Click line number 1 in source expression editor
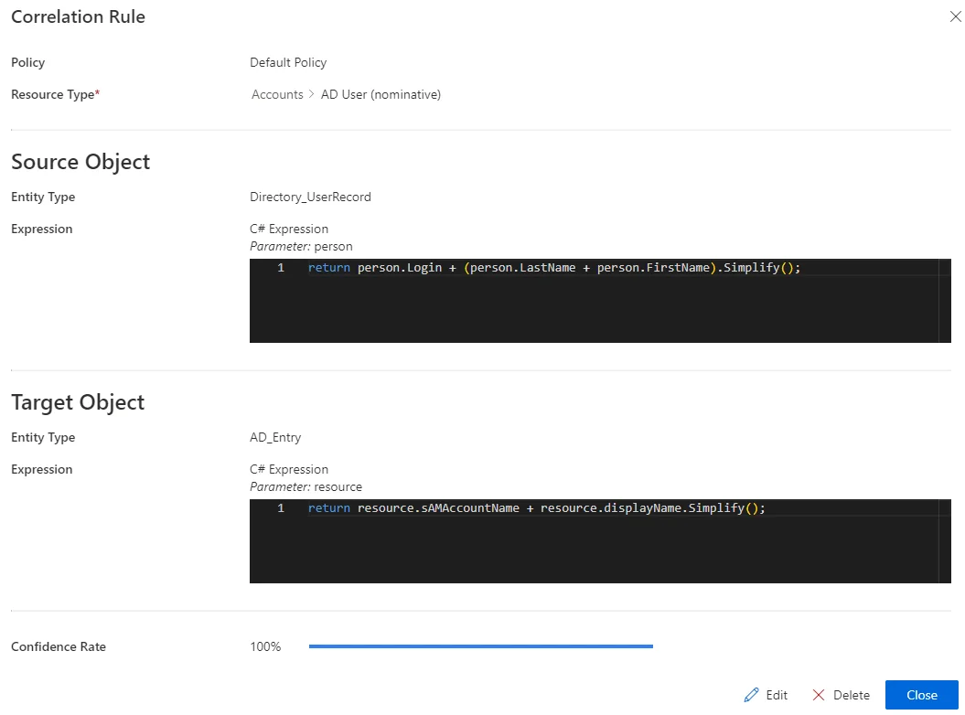Image resolution: width=965 pixels, height=715 pixels. pyautogui.click(x=281, y=268)
